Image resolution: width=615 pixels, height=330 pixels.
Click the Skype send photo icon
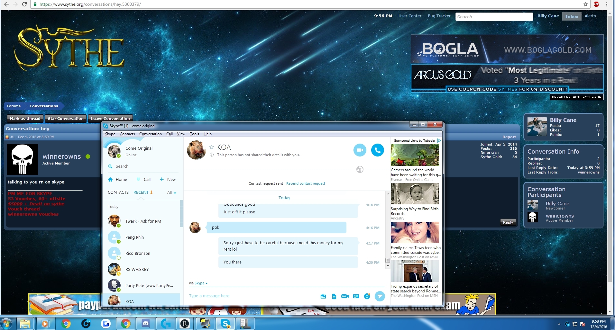(323, 296)
